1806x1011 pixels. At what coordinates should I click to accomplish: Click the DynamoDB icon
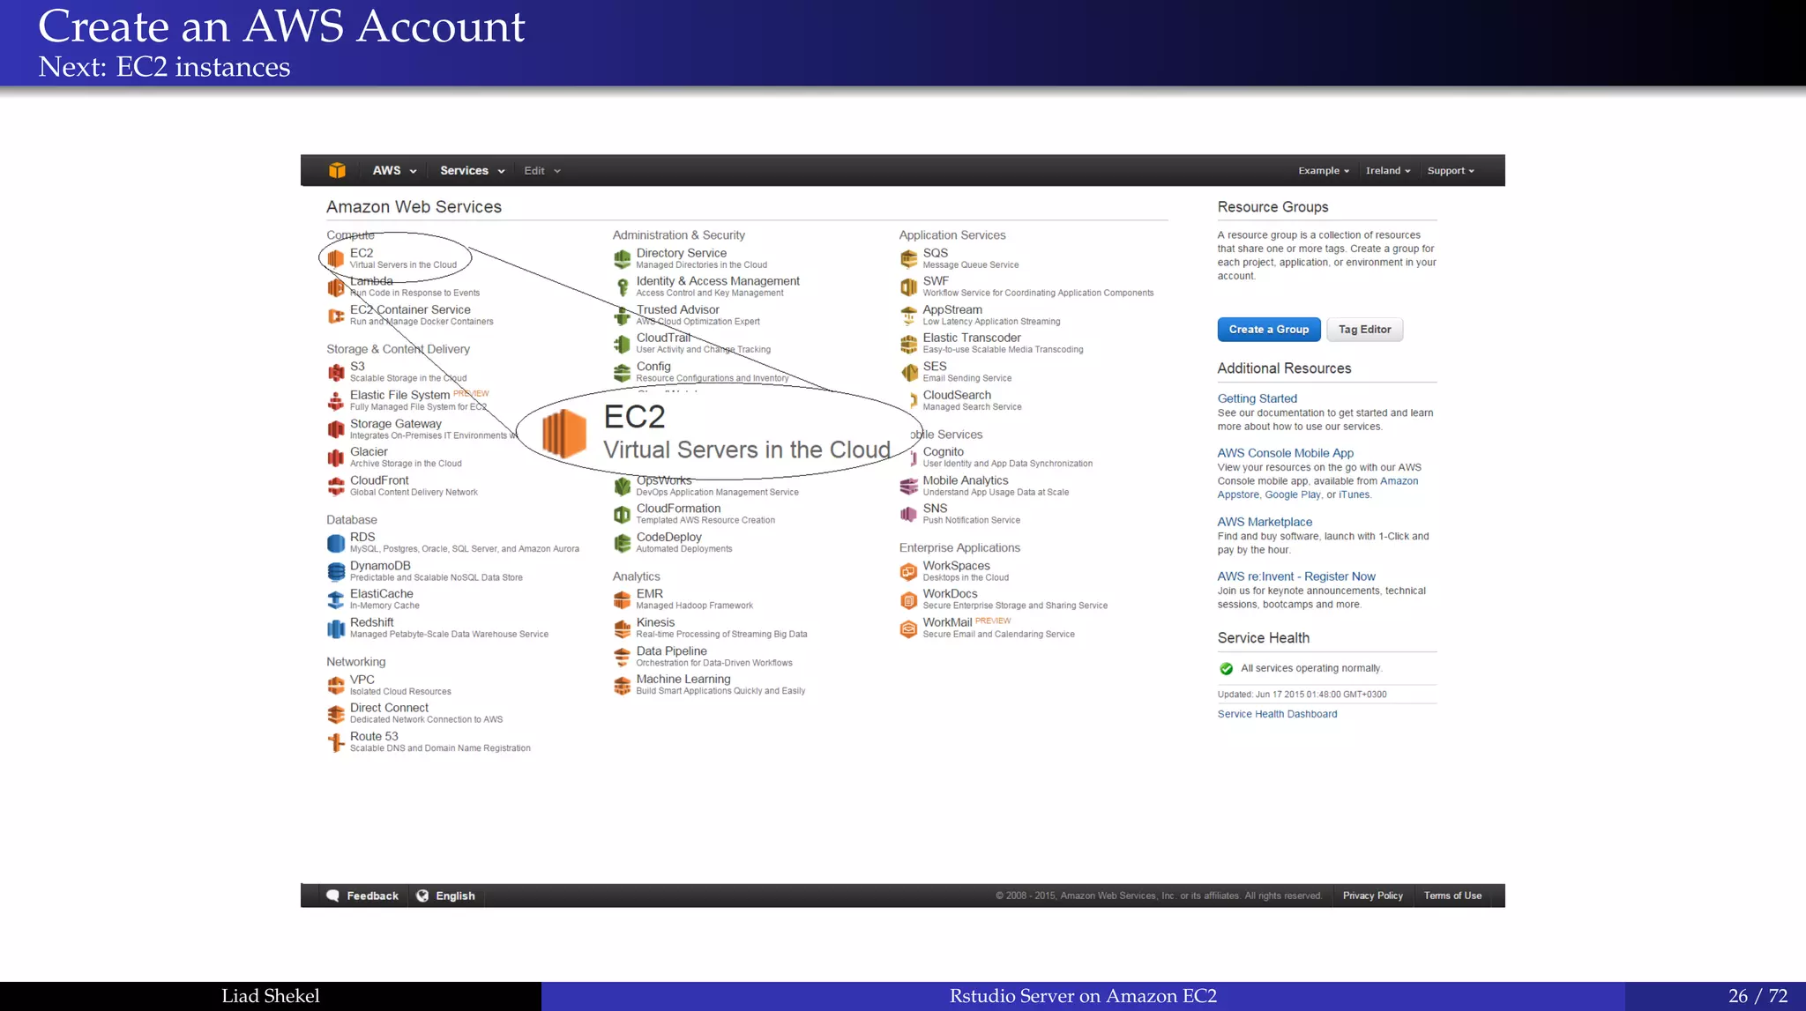[x=336, y=571]
